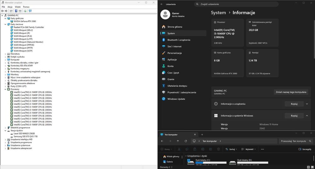Open the Sieć i Internet settings page
Screen dimensions: 315x169
[x=183, y=46]
